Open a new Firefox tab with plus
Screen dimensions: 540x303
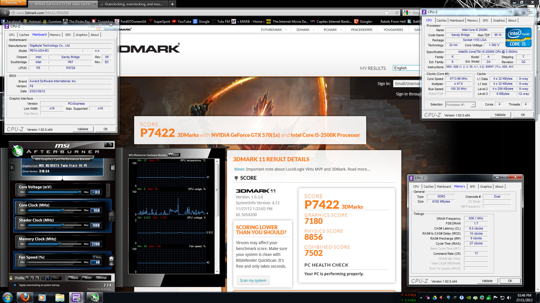172,4
